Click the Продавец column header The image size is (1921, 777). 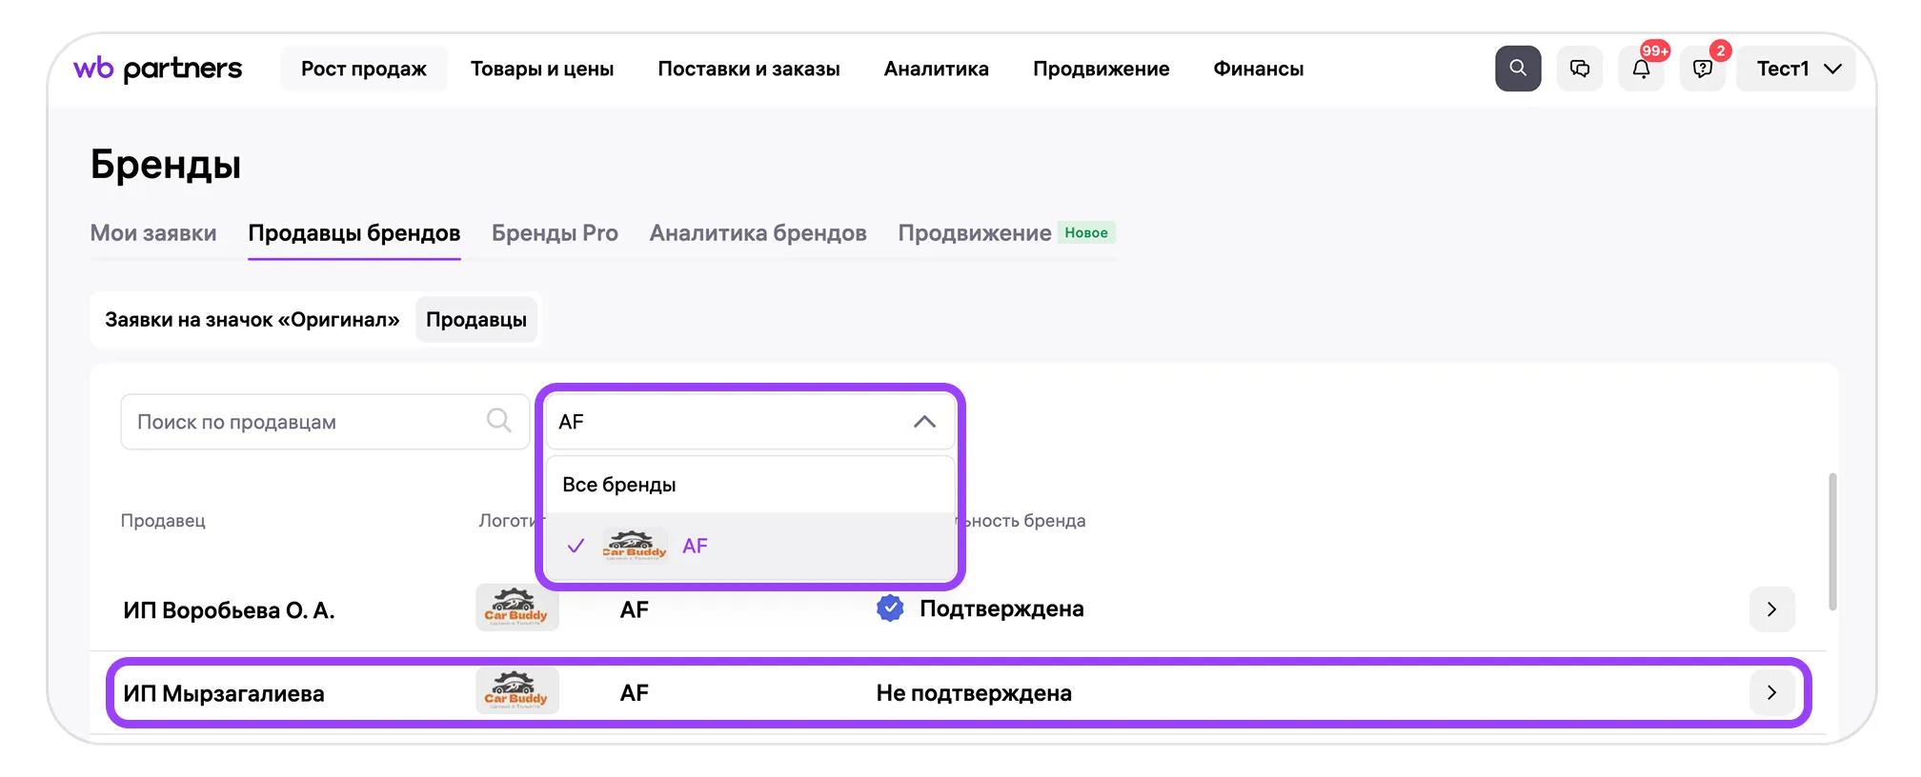[163, 521]
